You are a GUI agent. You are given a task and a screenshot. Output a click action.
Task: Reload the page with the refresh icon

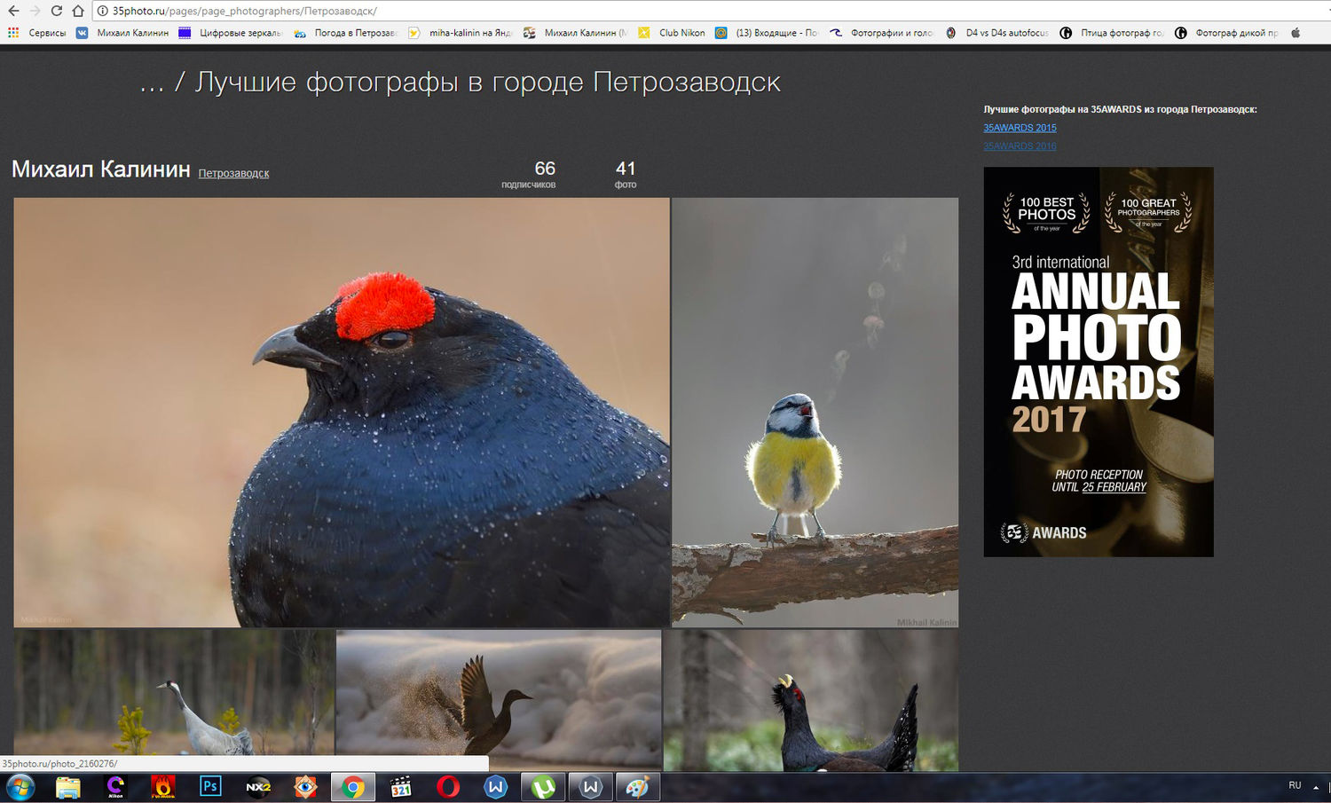point(56,11)
